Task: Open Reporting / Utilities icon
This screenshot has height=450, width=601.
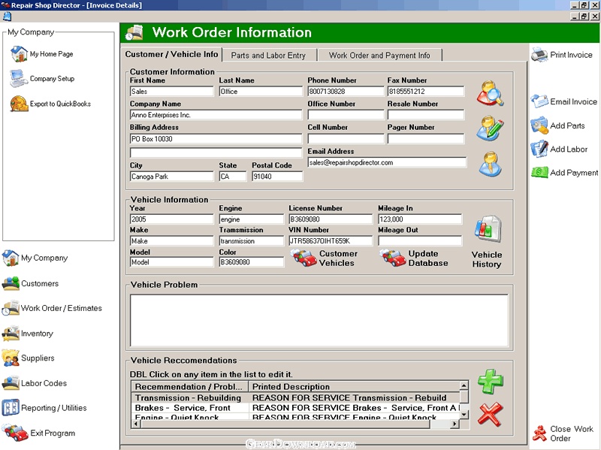Action: pos(11,408)
